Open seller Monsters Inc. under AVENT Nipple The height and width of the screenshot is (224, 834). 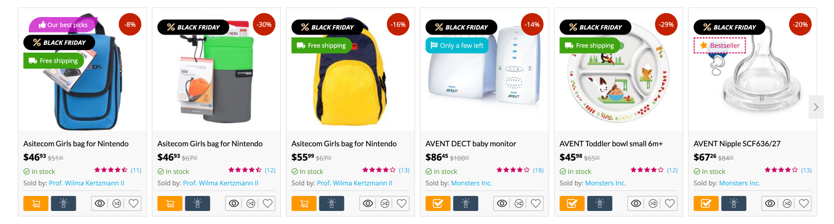pyautogui.click(x=739, y=183)
